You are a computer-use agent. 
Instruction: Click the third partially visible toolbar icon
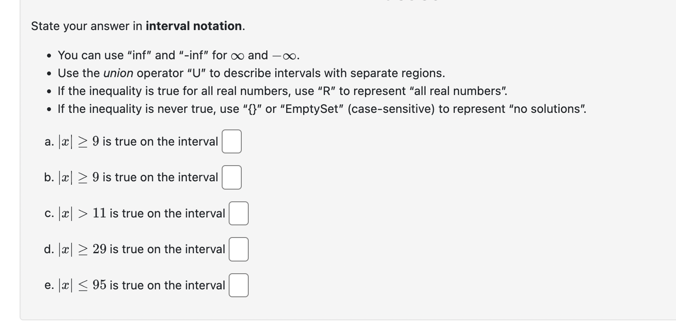(412, 2)
